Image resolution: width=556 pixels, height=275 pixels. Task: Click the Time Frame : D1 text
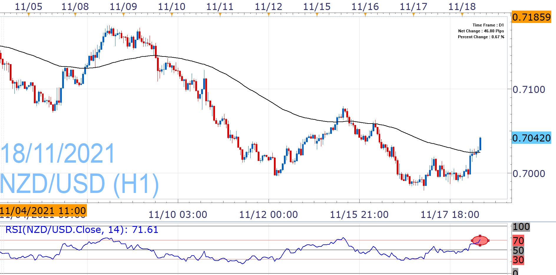point(488,25)
